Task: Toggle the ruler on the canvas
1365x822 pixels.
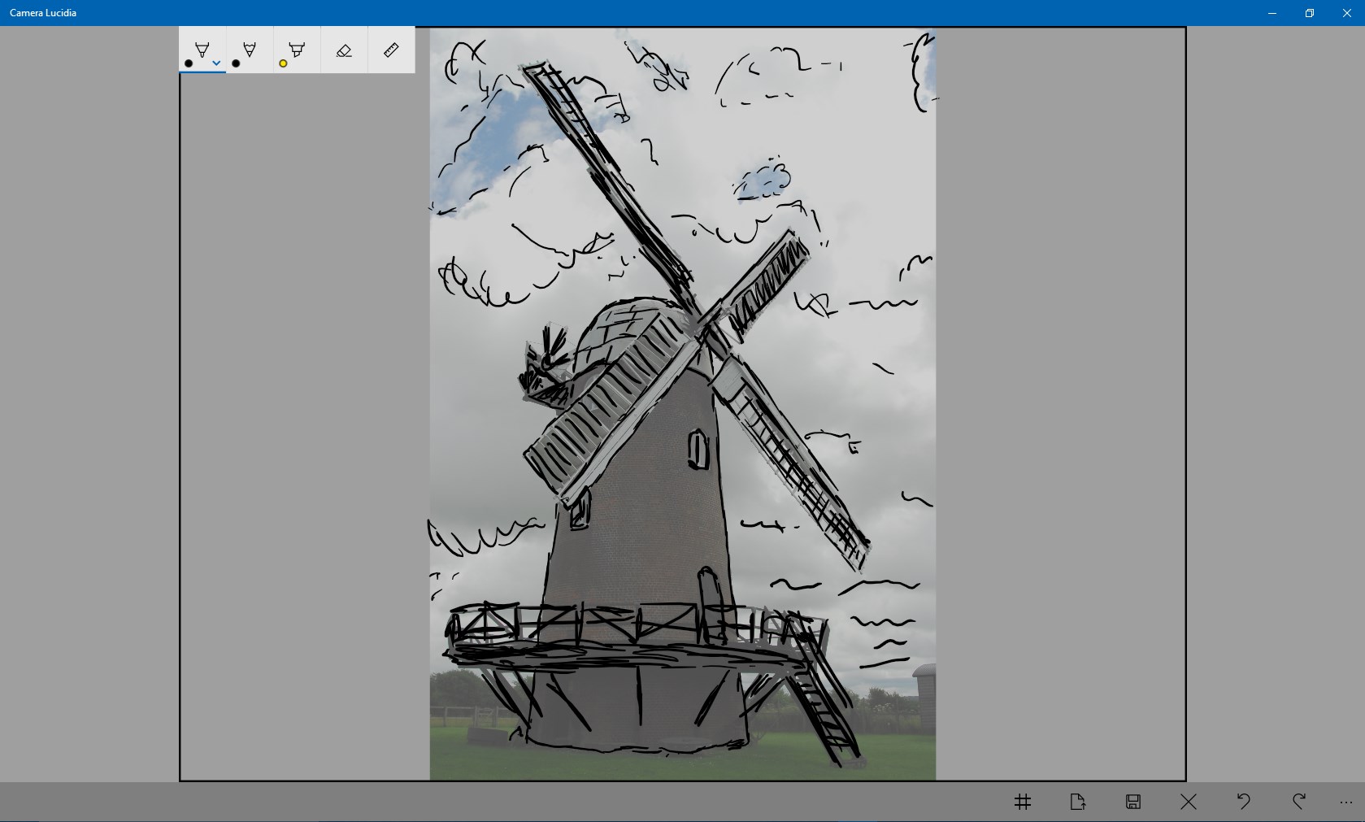Action: [x=390, y=49]
